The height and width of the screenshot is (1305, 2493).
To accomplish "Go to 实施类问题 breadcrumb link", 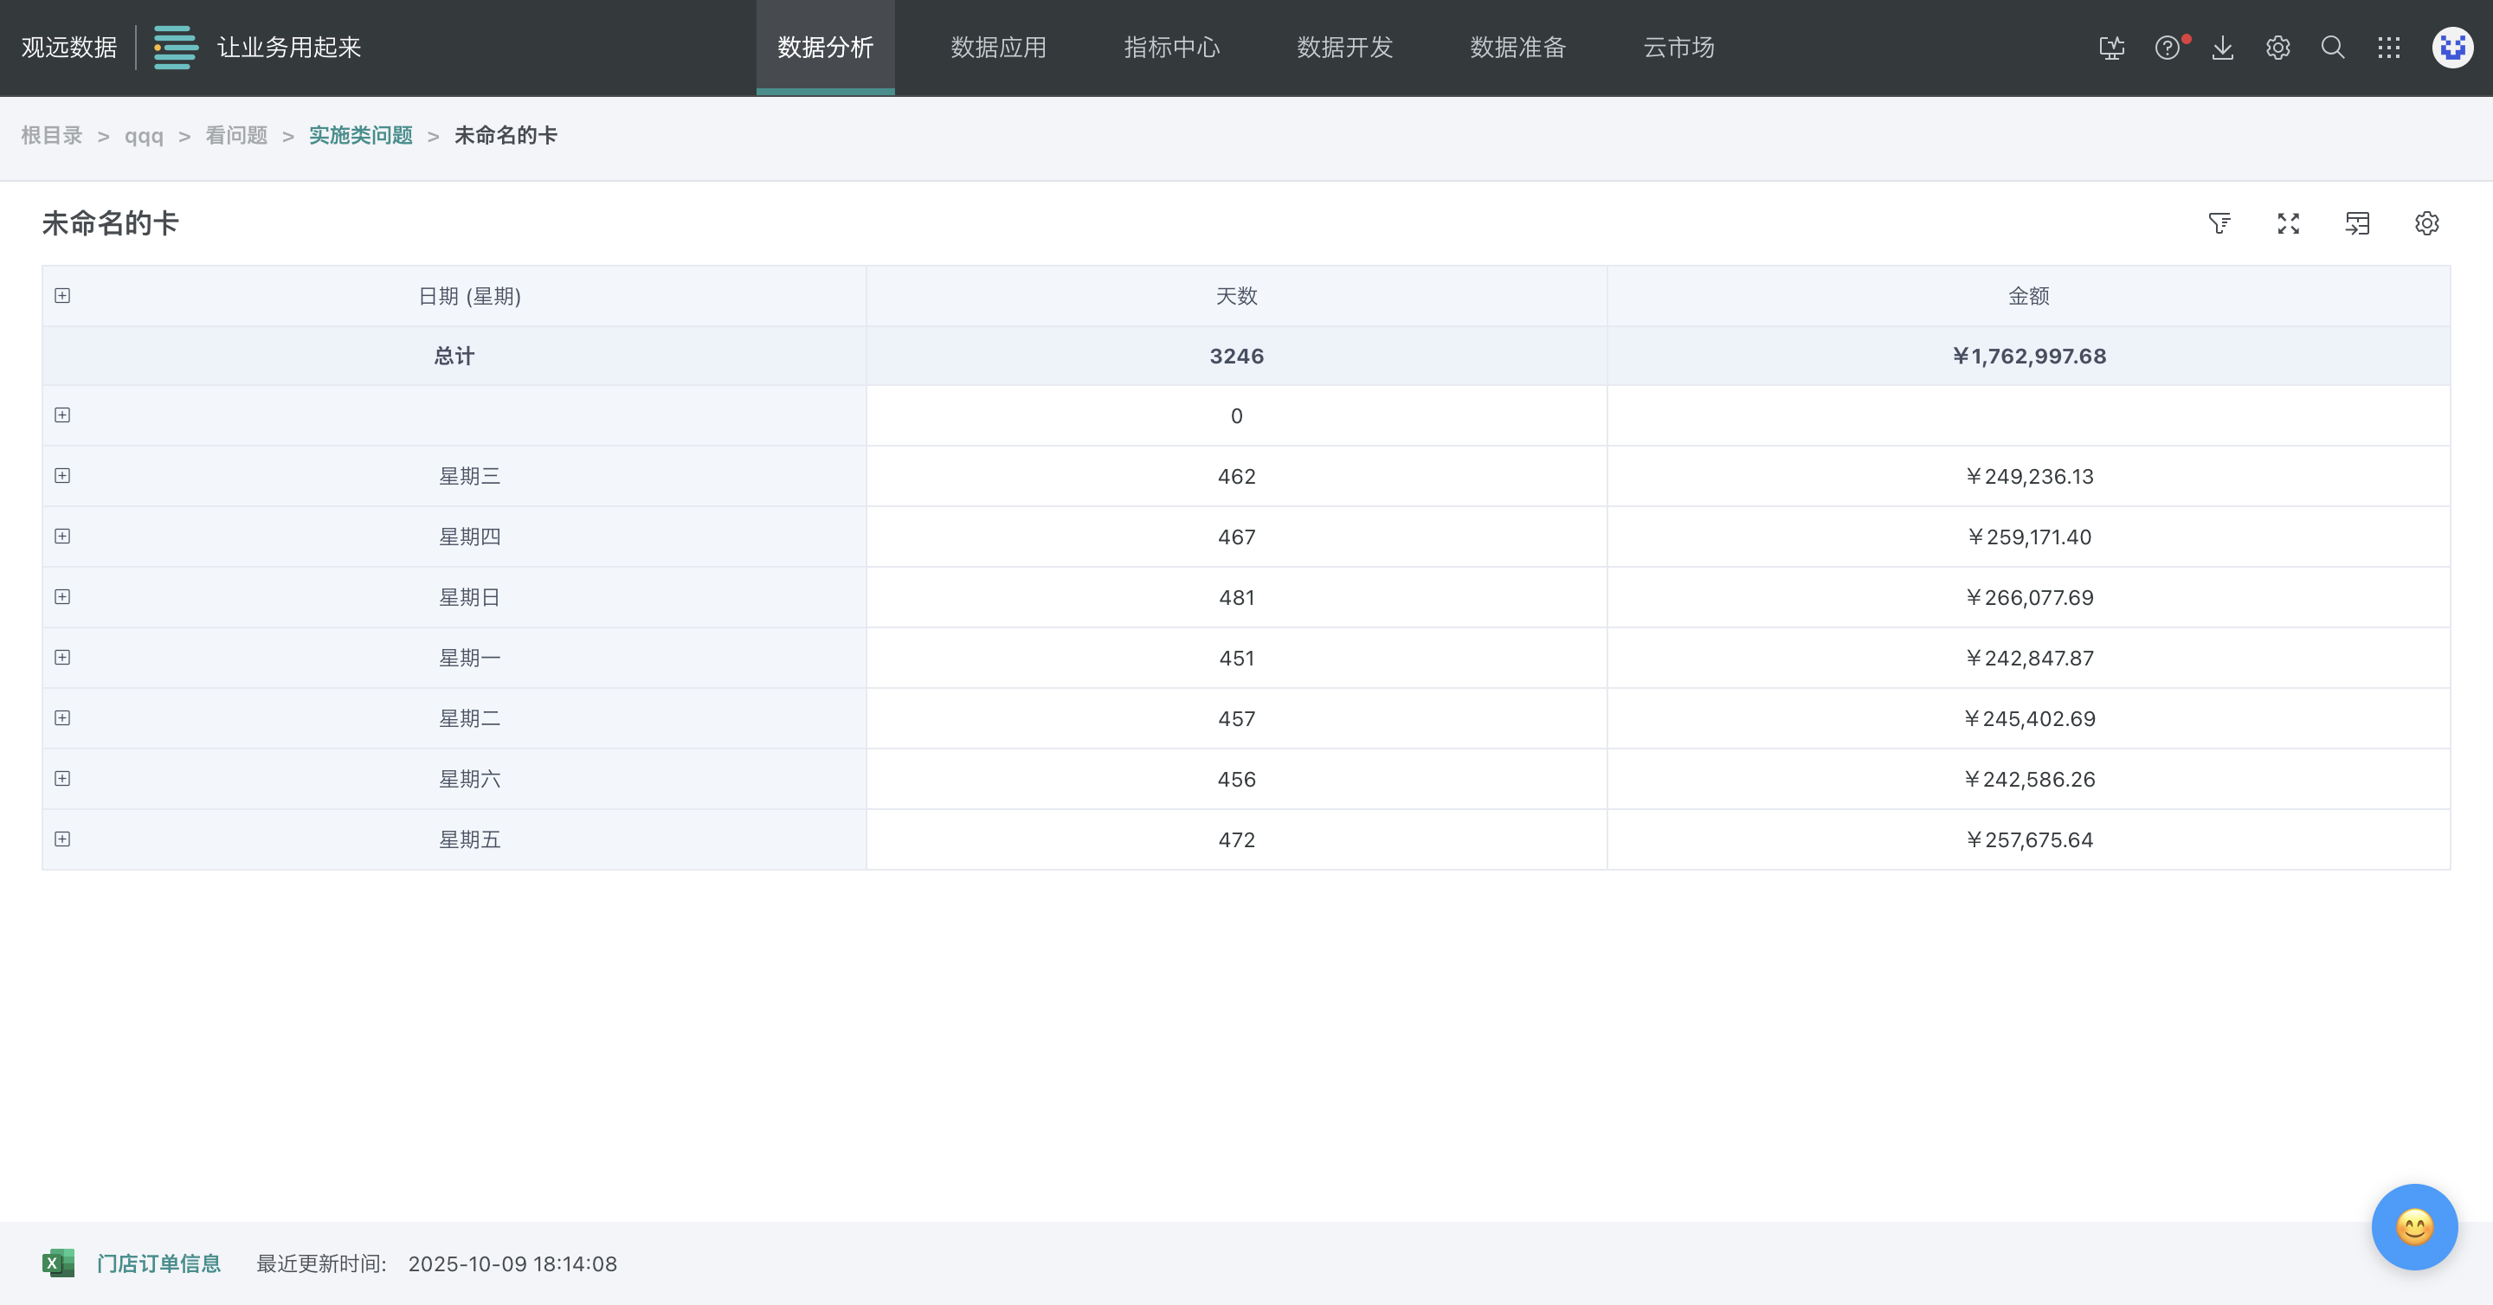I will (360, 136).
